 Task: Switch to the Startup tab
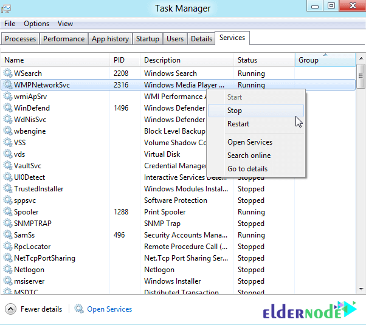coord(148,38)
